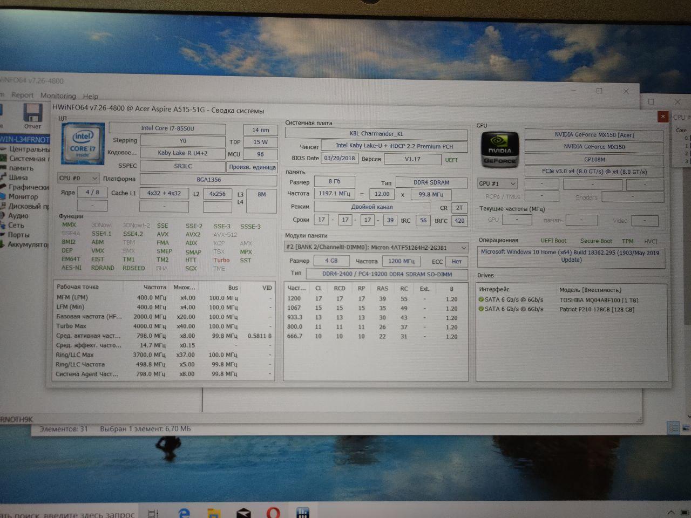
Task: Open the Help menu
Action: 90,96
